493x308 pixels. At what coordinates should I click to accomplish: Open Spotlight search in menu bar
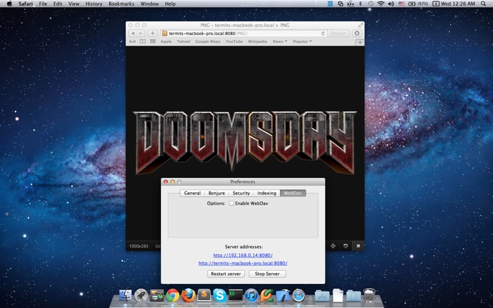pyautogui.click(x=483, y=4)
